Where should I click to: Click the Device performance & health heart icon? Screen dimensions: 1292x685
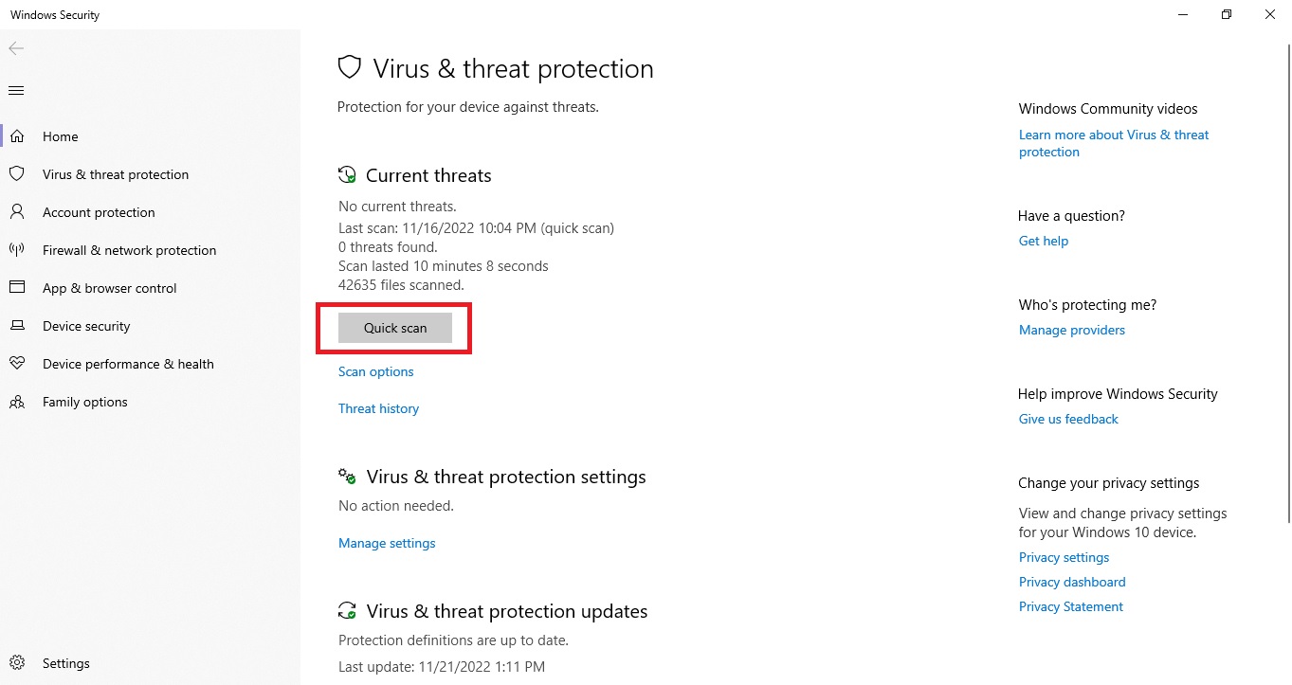(16, 364)
